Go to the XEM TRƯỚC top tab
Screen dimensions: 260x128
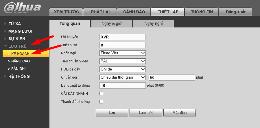coord(66,12)
